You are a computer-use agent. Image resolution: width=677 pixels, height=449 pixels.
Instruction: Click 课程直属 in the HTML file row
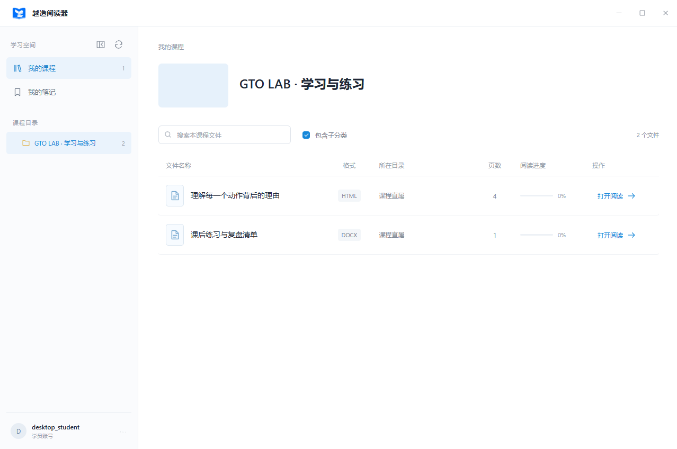point(391,196)
